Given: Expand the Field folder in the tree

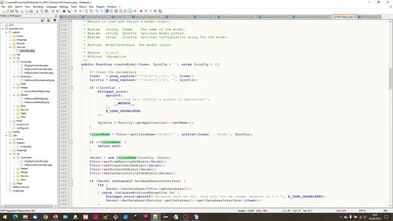Looking at the screenshot, I should point(14,84).
